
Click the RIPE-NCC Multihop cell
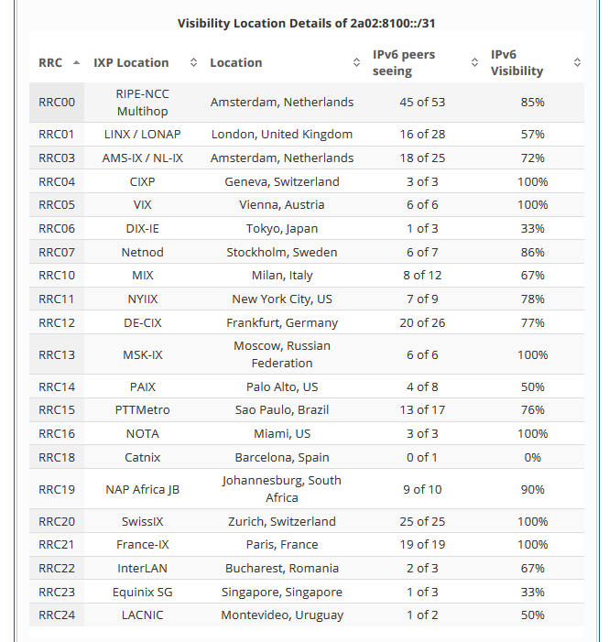(143, 103)
